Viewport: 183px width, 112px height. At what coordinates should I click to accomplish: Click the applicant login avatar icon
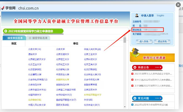(137, 15)
